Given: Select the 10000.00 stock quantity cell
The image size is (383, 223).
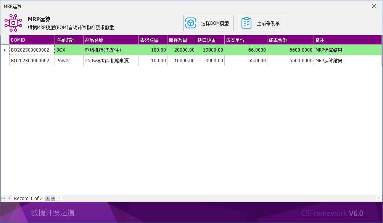Looking at the screenshot, I should [182, 61].
